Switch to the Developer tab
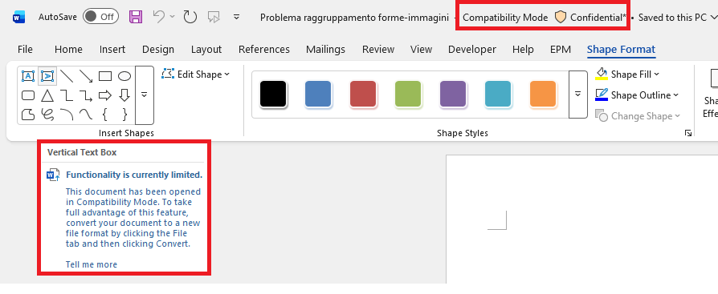 coord(471,50)
